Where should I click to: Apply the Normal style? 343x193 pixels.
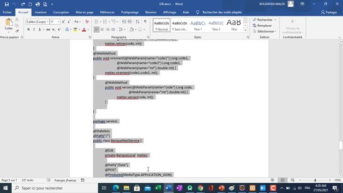161,25
